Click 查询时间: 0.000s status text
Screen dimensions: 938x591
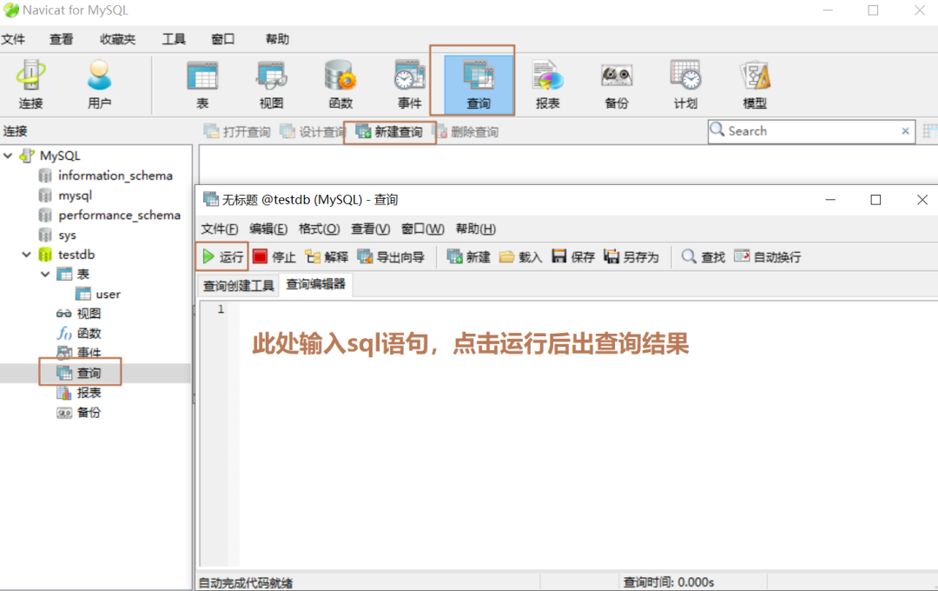[668, 582]
